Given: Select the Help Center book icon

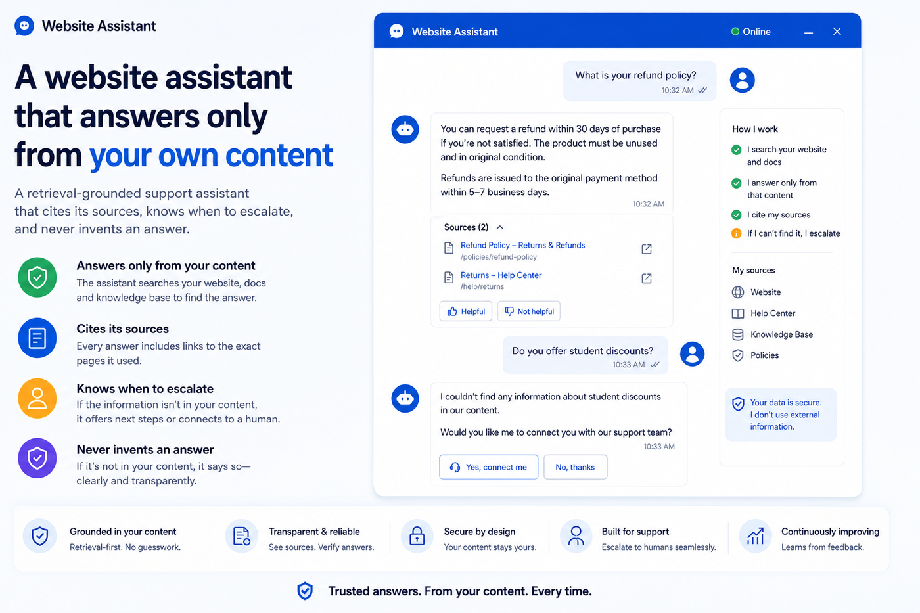Looking at the screenshot, I should pyautogui.click(x=738, y=313).
